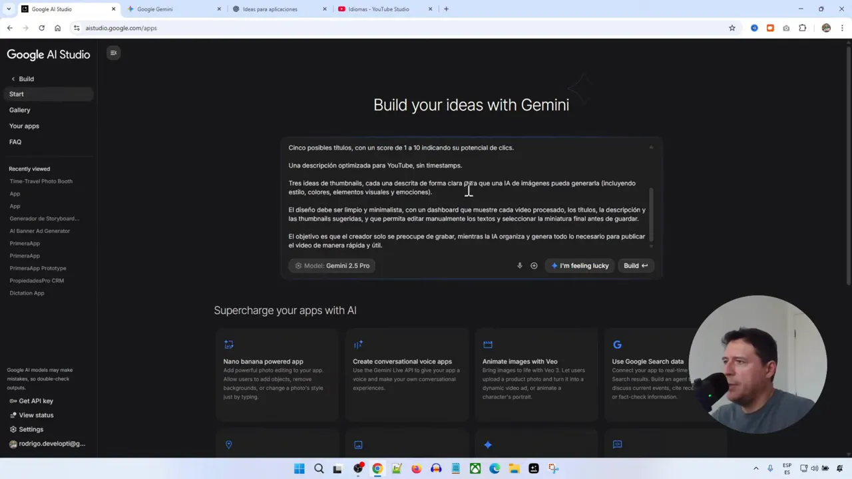The height and width of the screenshot is (479, 852).
Task: Click the blue sparkle icon on the bottom card
Action: 488,444
